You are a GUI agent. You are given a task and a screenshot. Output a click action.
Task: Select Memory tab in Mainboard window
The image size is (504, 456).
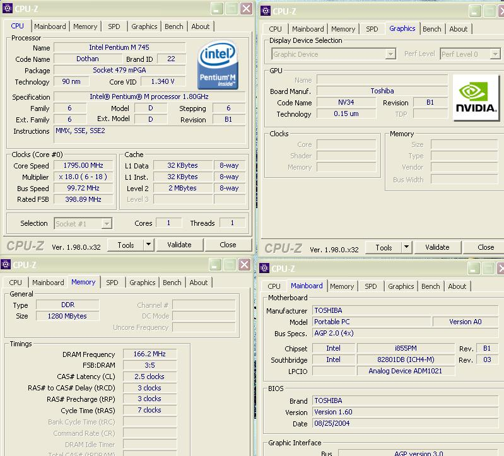pyautogui.click(x=342, y=286)
